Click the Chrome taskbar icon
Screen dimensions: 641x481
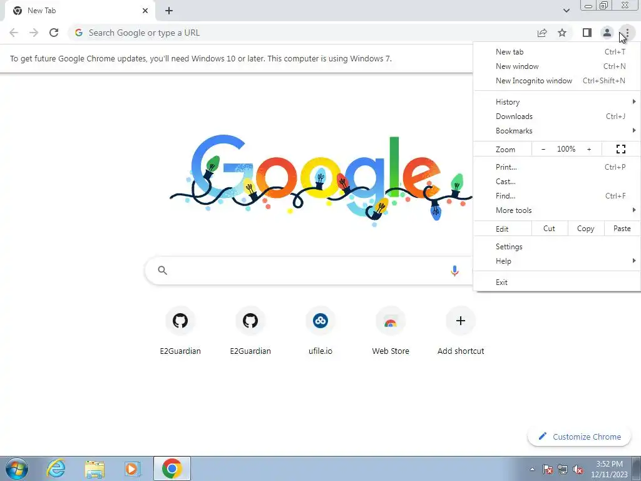pos(172,468)
